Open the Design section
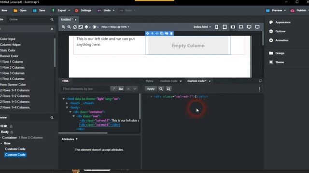The width and height of the screenshot is (309, 173). click(x=277, y=53)
